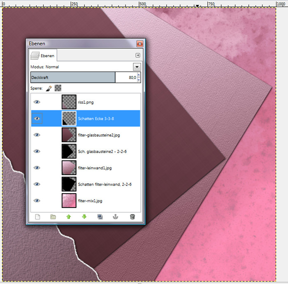Click the Sch. glasbausteine2 layer thumbnail

click(x=68, y=151)
